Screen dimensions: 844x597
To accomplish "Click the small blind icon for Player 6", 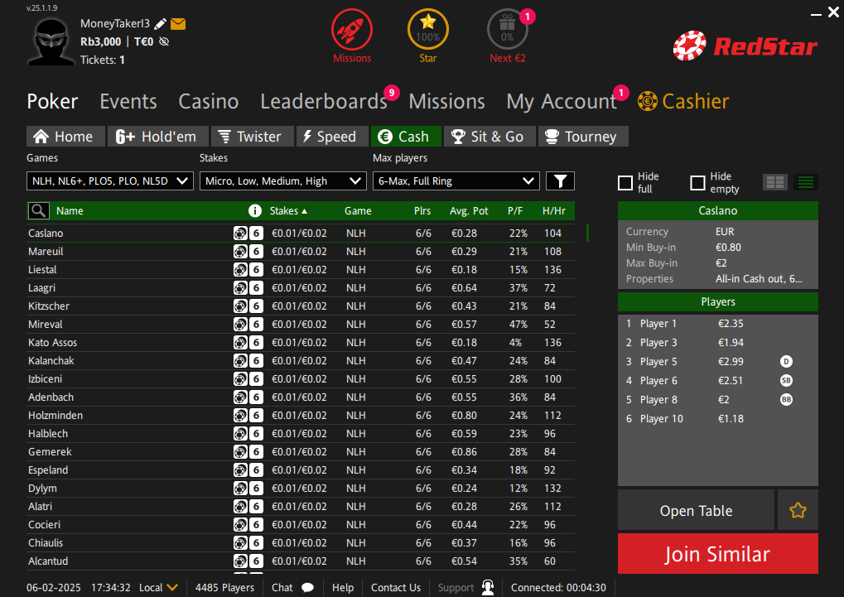I will click(786, 381).
